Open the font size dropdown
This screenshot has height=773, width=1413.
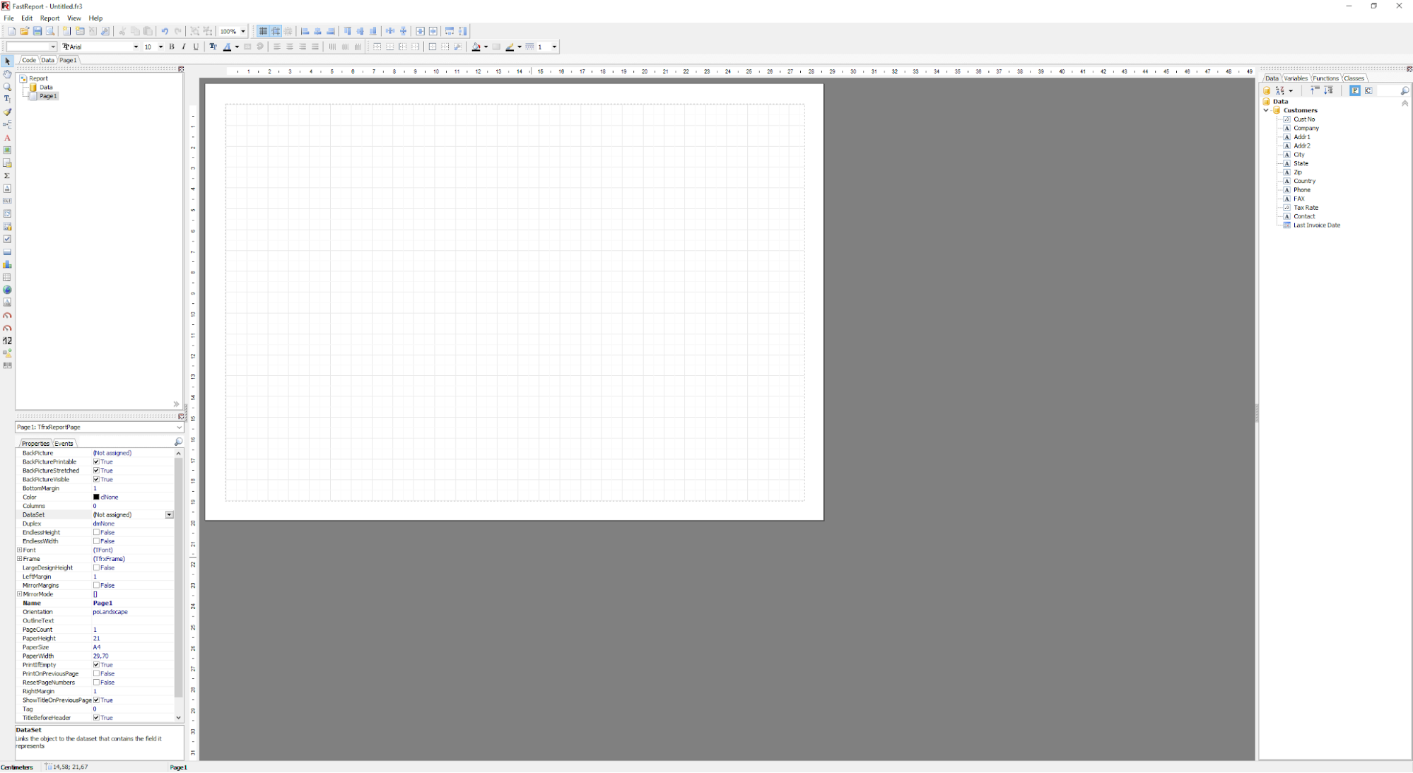tap(160, 47)
